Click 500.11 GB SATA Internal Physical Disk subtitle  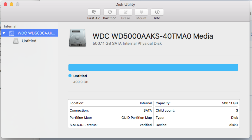127,44
